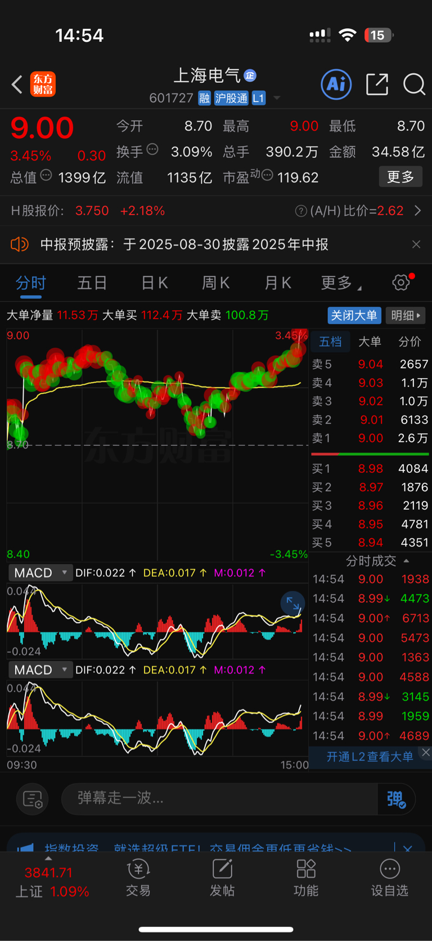Open A/H 比价 chevron arrow
This screenshot has height=941, width=432.
[417, 211]
